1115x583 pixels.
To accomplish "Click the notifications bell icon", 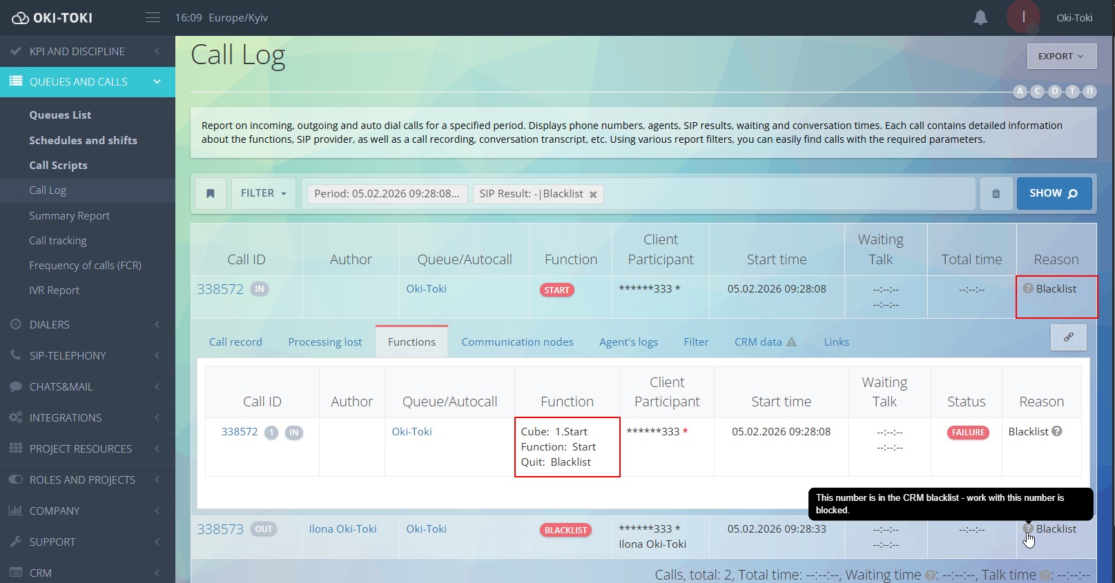I will tap(980, 18).
